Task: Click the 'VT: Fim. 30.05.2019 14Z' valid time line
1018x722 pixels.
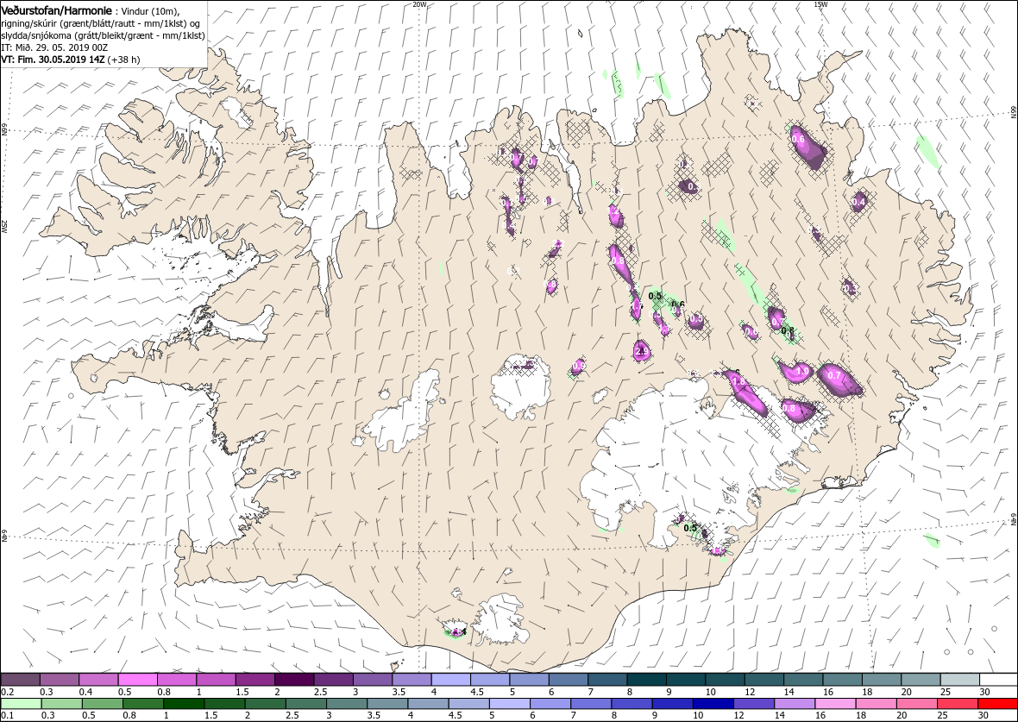Action: tap(71, 59)
